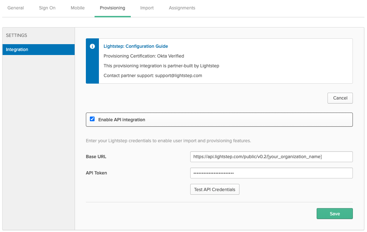Image resolution: width=367 pixels, height=232 pixels.
Task: Click the 'Enable API integration' label text
Action: click(x=121, y=120)
